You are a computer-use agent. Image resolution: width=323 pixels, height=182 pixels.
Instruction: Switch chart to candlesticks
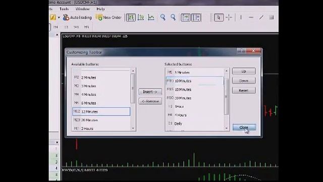(141, 18)
